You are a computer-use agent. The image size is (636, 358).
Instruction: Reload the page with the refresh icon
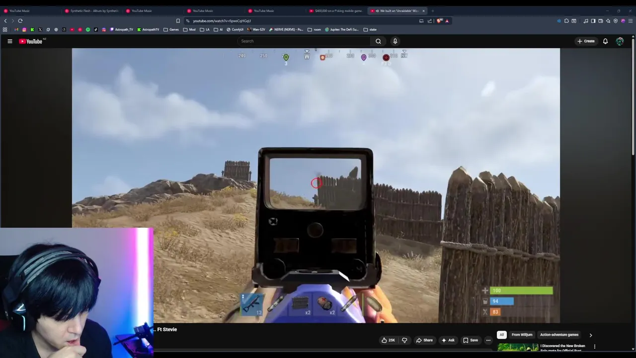coord(20,21)
